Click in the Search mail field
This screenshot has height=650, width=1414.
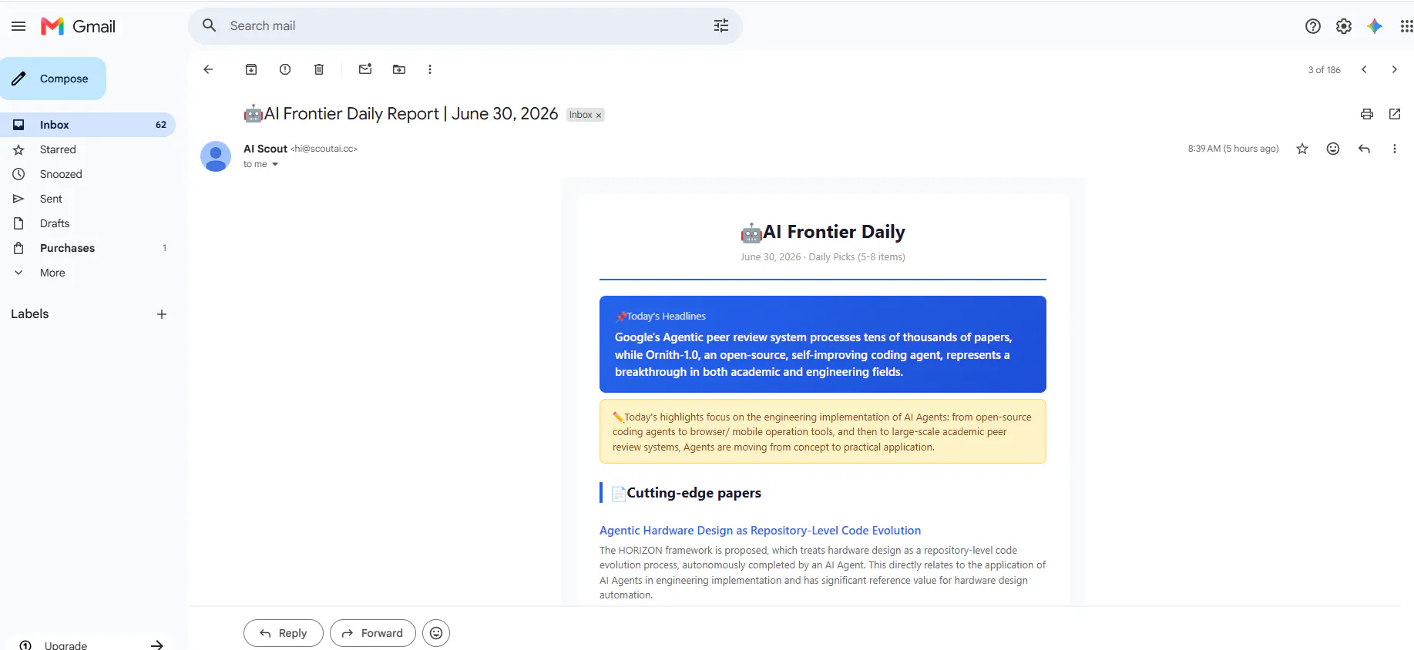465,26
